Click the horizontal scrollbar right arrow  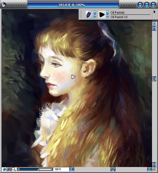[x=150, y=169]
